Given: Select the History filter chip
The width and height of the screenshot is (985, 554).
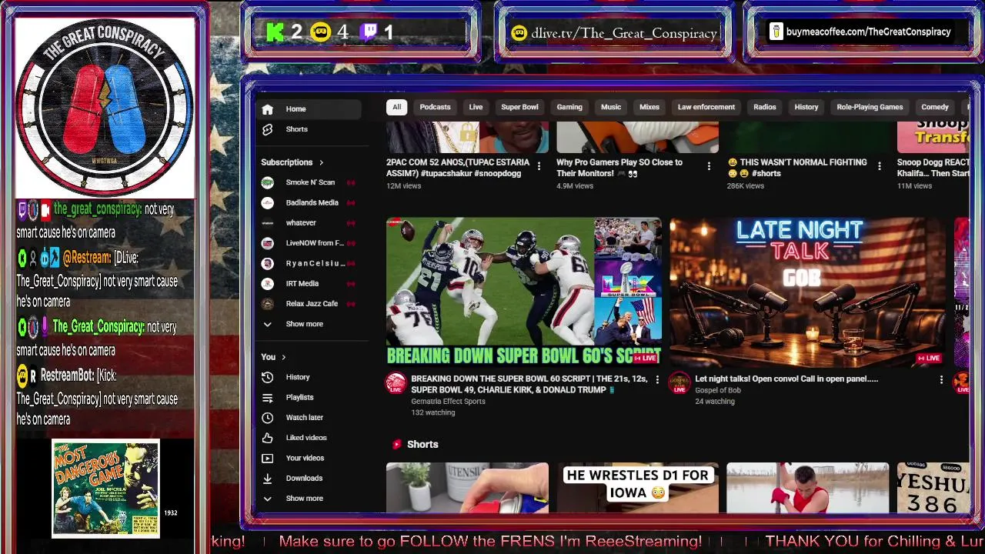Looking at the screenshot, I should click(806, 107).
